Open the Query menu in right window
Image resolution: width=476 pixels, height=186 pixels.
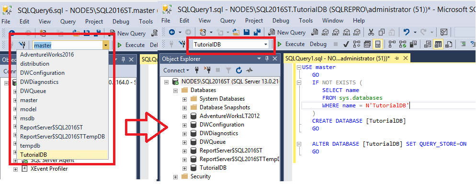(227, 21)
